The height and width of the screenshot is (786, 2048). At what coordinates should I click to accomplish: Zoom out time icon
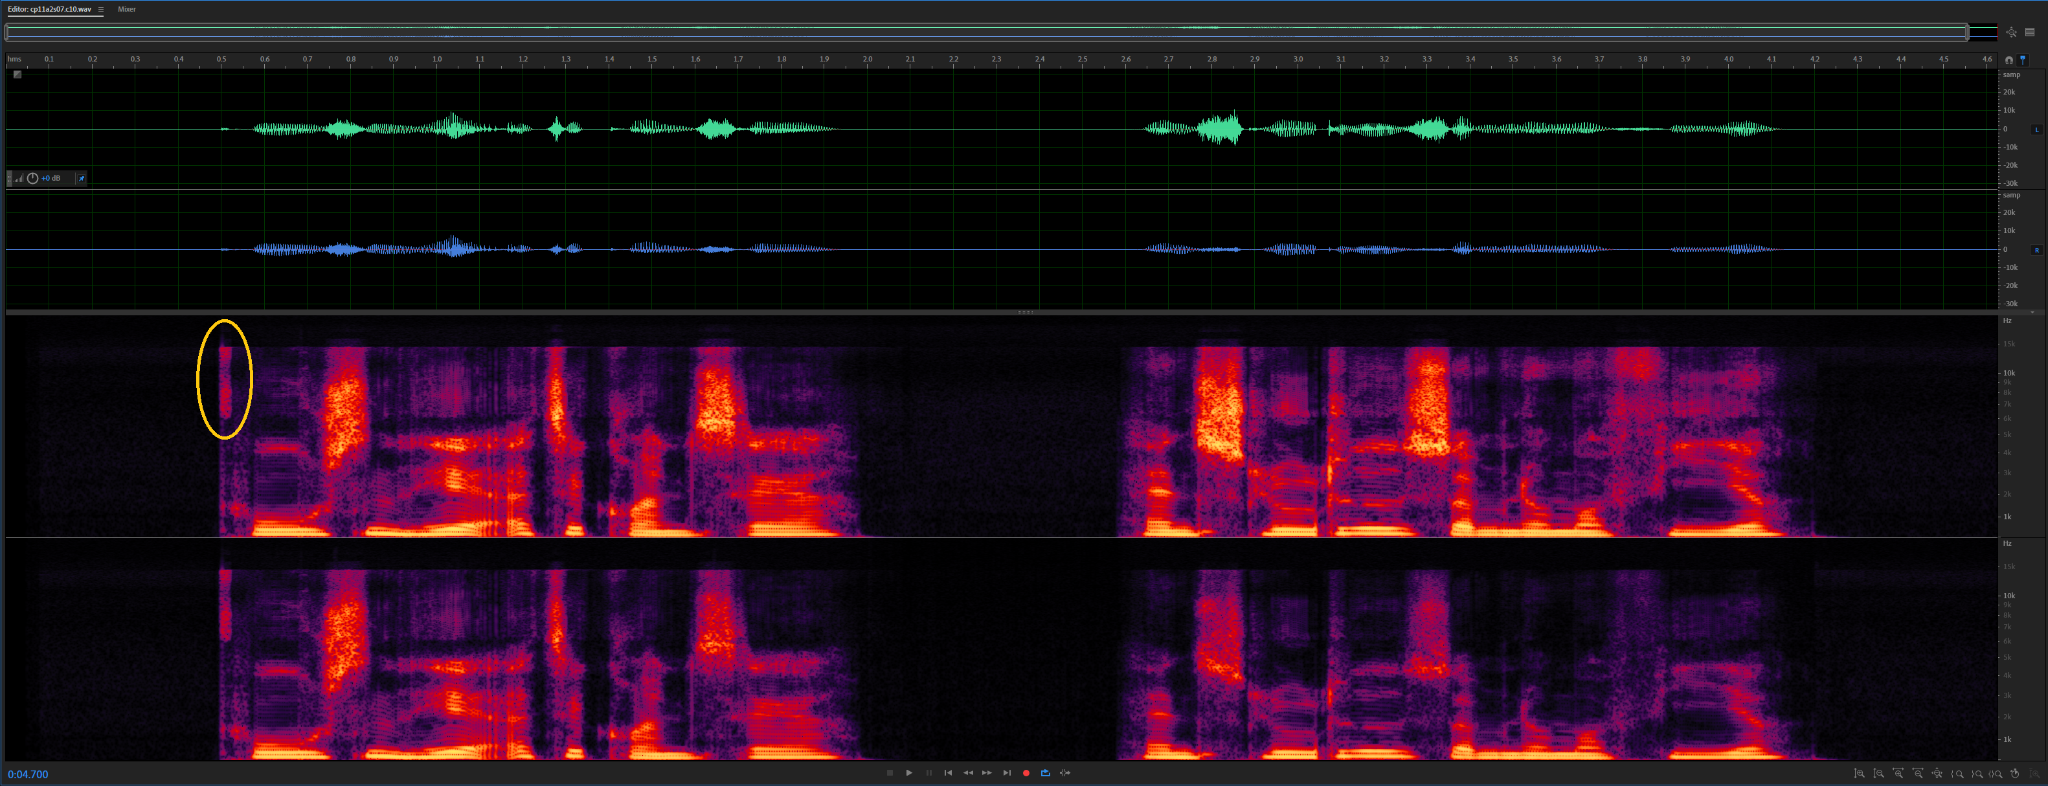tap(1918, 773)
